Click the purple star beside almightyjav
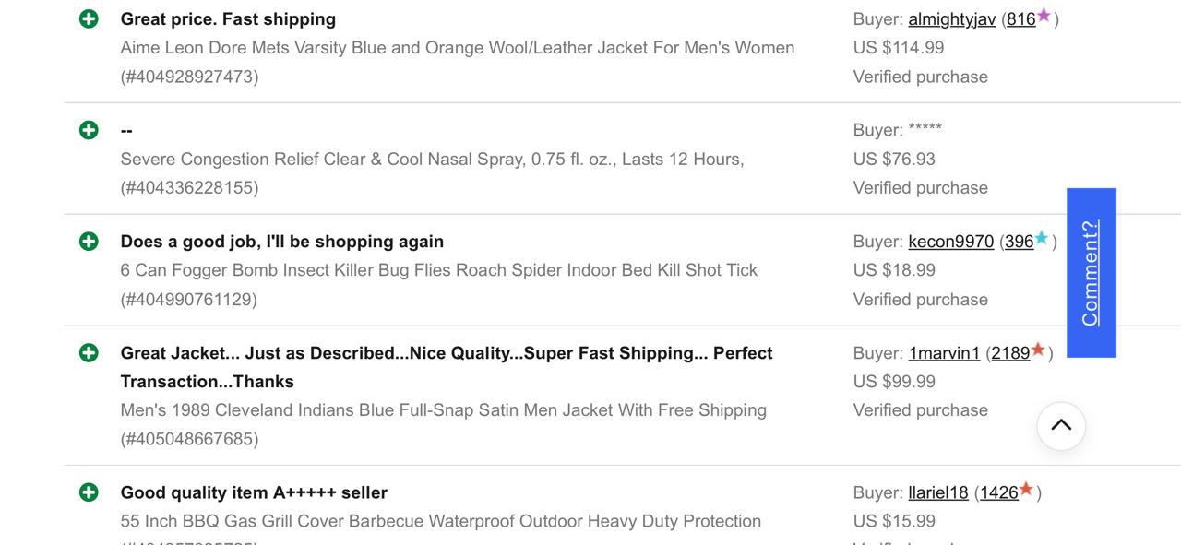This screenshot has width=1181, height=545. click(1044, 16)
